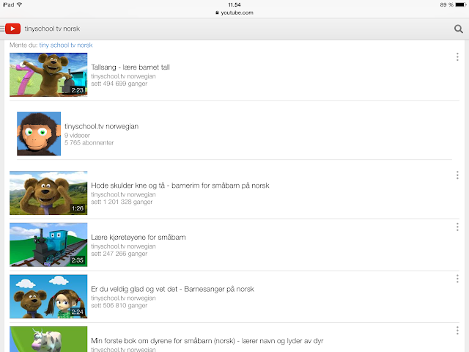The height and width of the screenshot is (352, 469).
Task: Click channel name under Er du veldig glad video
Action: click(x=123, y=298)
